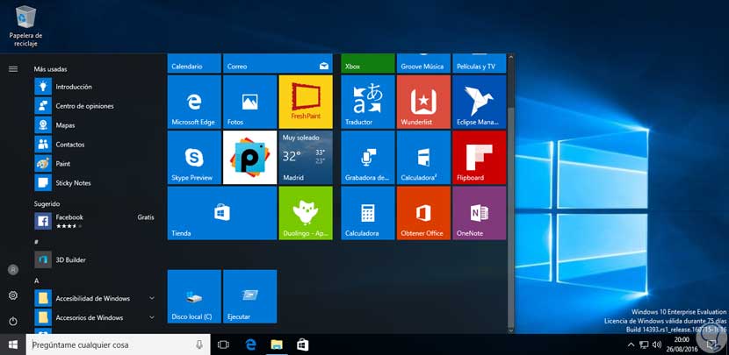Open Centro de opiniones app
Image resolution: width=729 pixels, height=355 pixels.
94,106
